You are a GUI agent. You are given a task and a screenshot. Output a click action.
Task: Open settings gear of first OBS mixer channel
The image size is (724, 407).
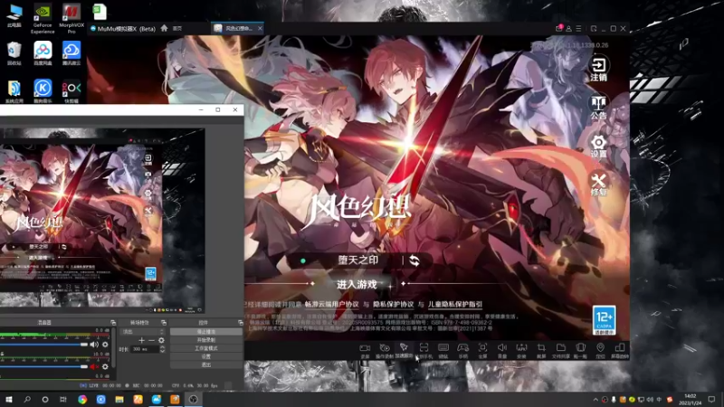(105, 345)
